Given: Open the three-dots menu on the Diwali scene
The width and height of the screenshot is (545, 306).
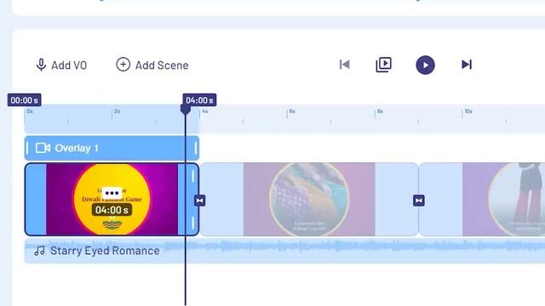Looking at the screenshot, I should 112,193.
